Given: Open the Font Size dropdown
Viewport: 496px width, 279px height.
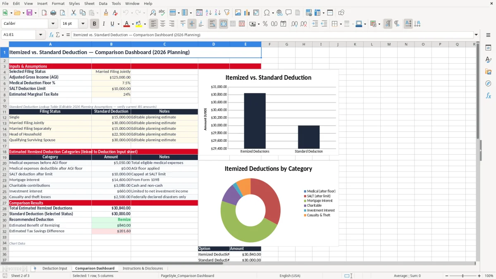Looking at the screenshot, I should tap(83, 24).
